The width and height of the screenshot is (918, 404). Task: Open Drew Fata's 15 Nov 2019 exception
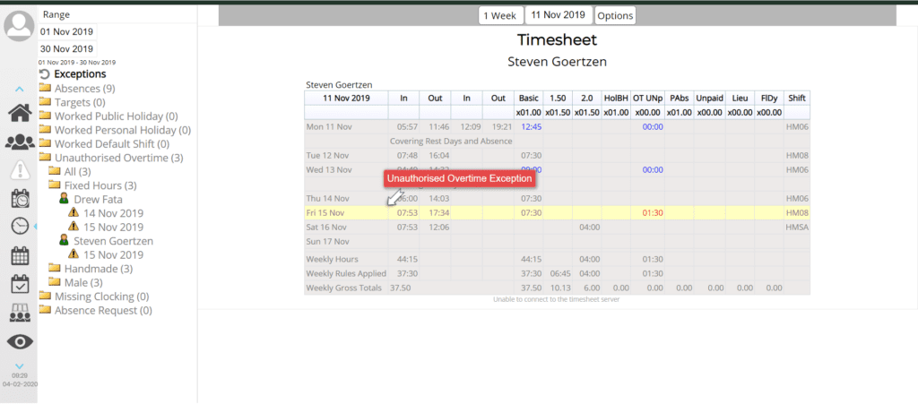click(106, 227)
